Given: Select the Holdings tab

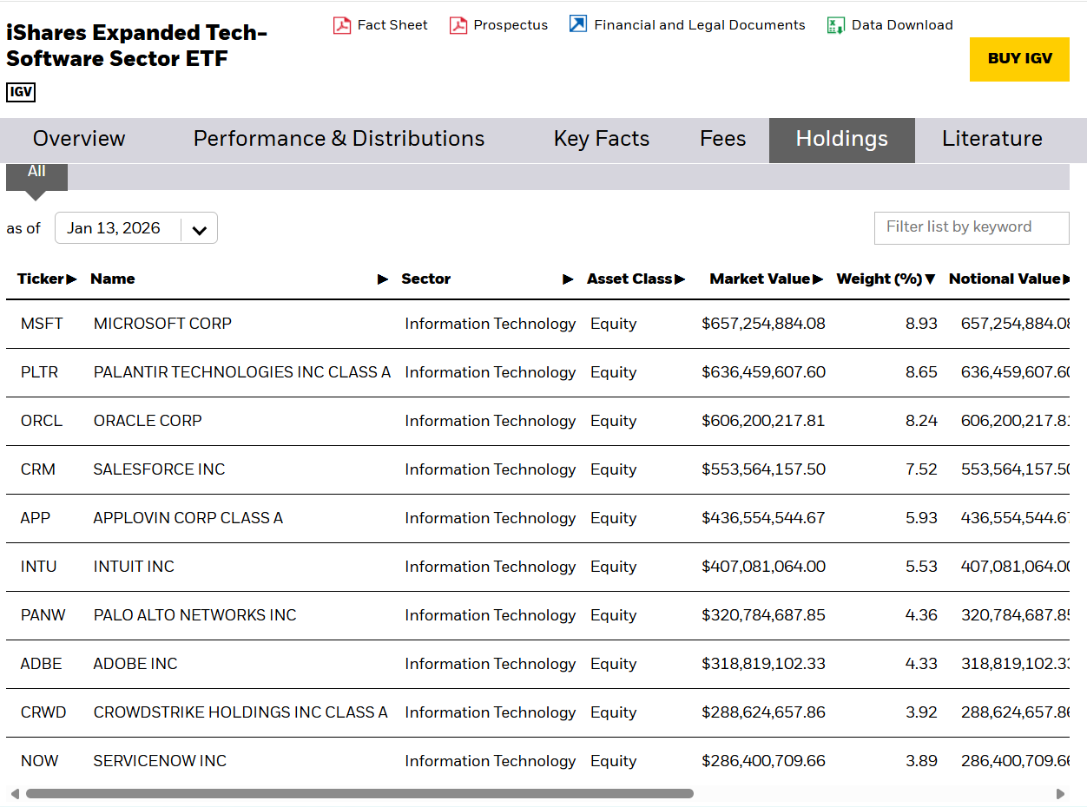Looking at the screenshot, I should pyautogui.click(x=842, y=139).
